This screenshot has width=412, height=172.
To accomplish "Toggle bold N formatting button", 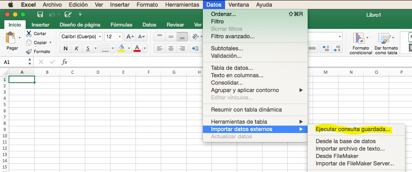I will coord(65,48).
